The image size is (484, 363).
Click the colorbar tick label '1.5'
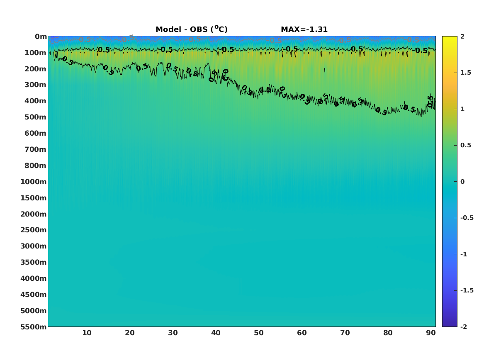tap(466, 73)
